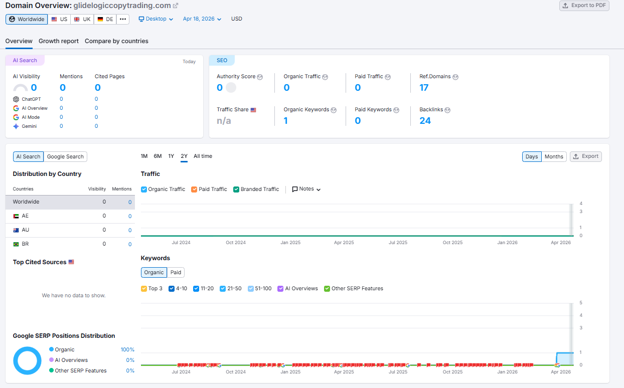Toggle the Top 3 keywords checkbox
Screen dimensions: 624x388
point(144,289)
